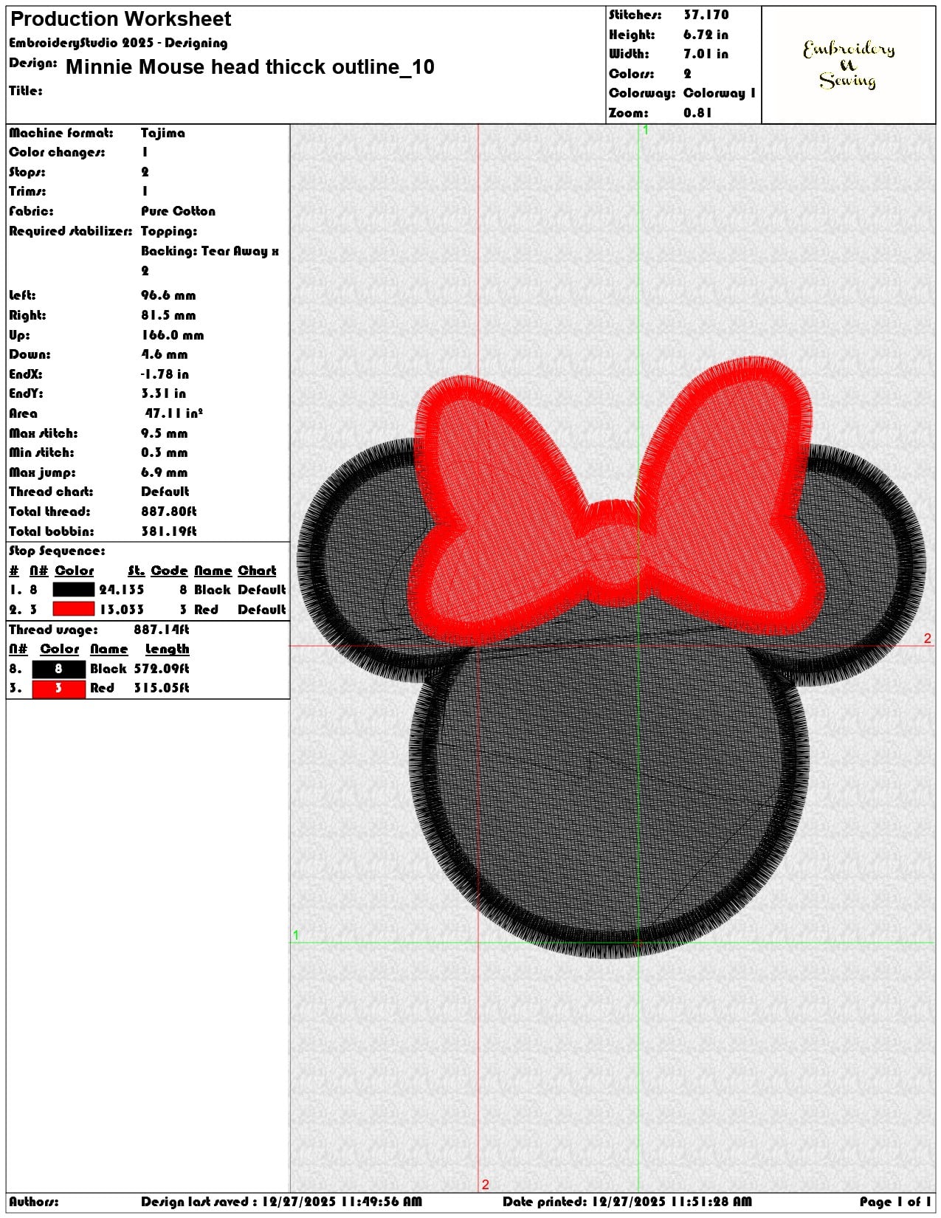Click the Min stitch value 0.3 mm
This screenshot has width=941, height=1218.
(x=164, y=453)
